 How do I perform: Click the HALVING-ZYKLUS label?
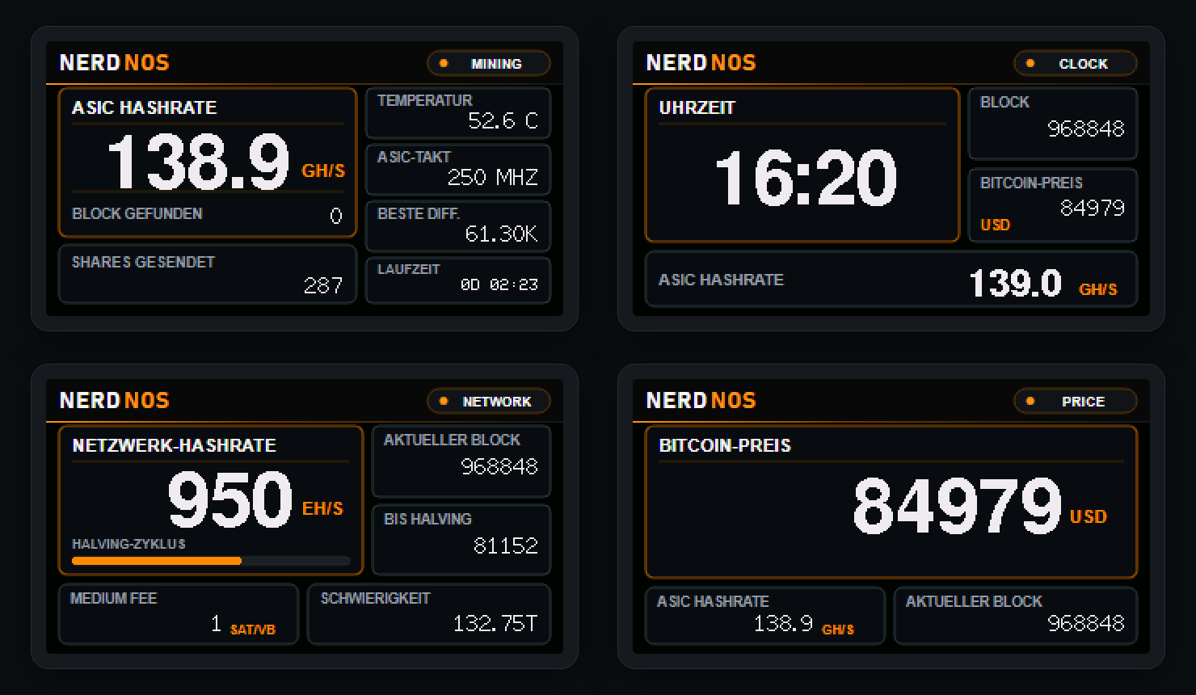129,544
